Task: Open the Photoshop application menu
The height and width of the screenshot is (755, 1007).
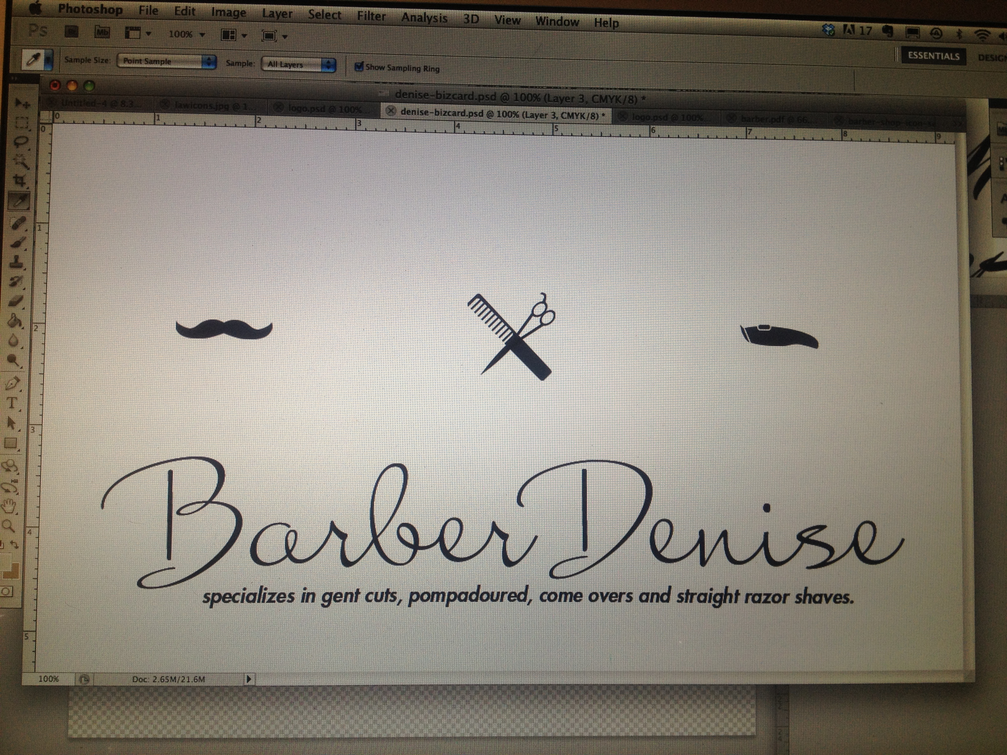Action: [x=90, y=9]
